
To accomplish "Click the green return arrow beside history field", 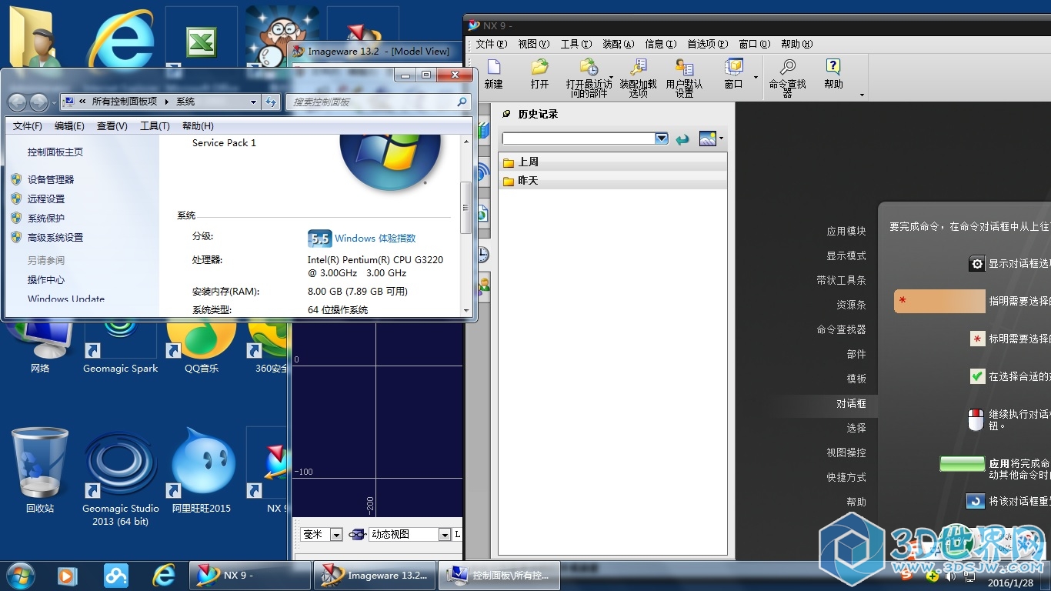I will [x=682, y=139].
